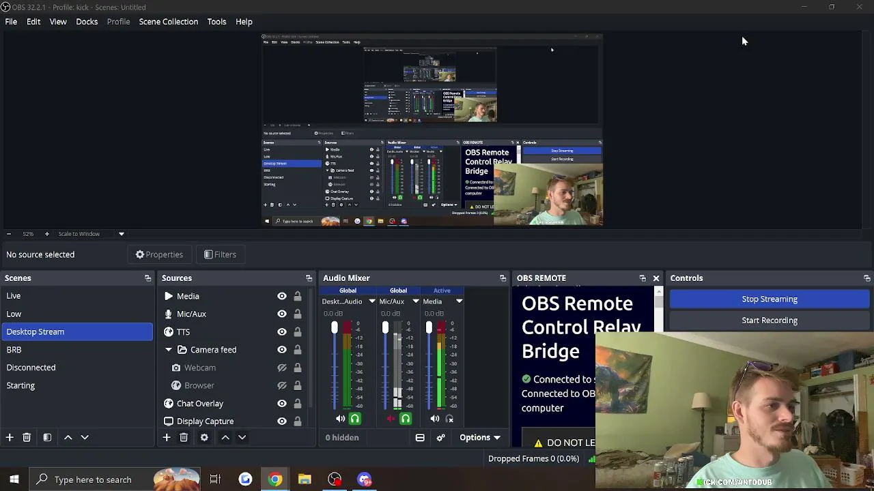
Task: Toggle monitoring headphones for Desktop Audio
Action: pos(354,419)
